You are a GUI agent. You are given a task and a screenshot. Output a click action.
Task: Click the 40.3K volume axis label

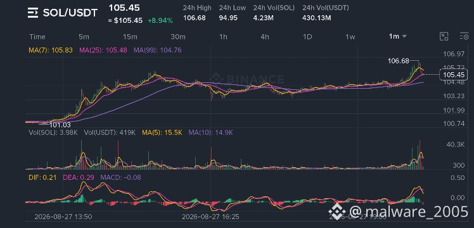tap(456, 144)
